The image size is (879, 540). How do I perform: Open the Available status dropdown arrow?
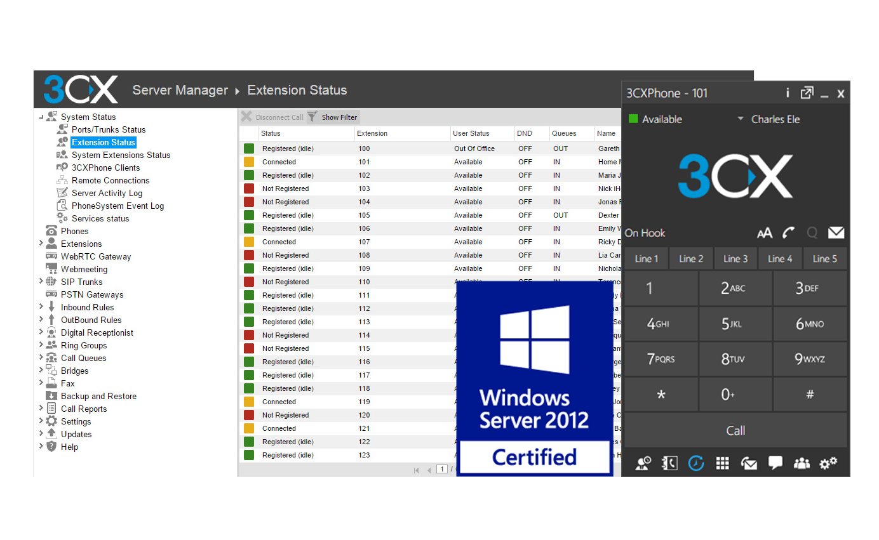click(740, 119)
